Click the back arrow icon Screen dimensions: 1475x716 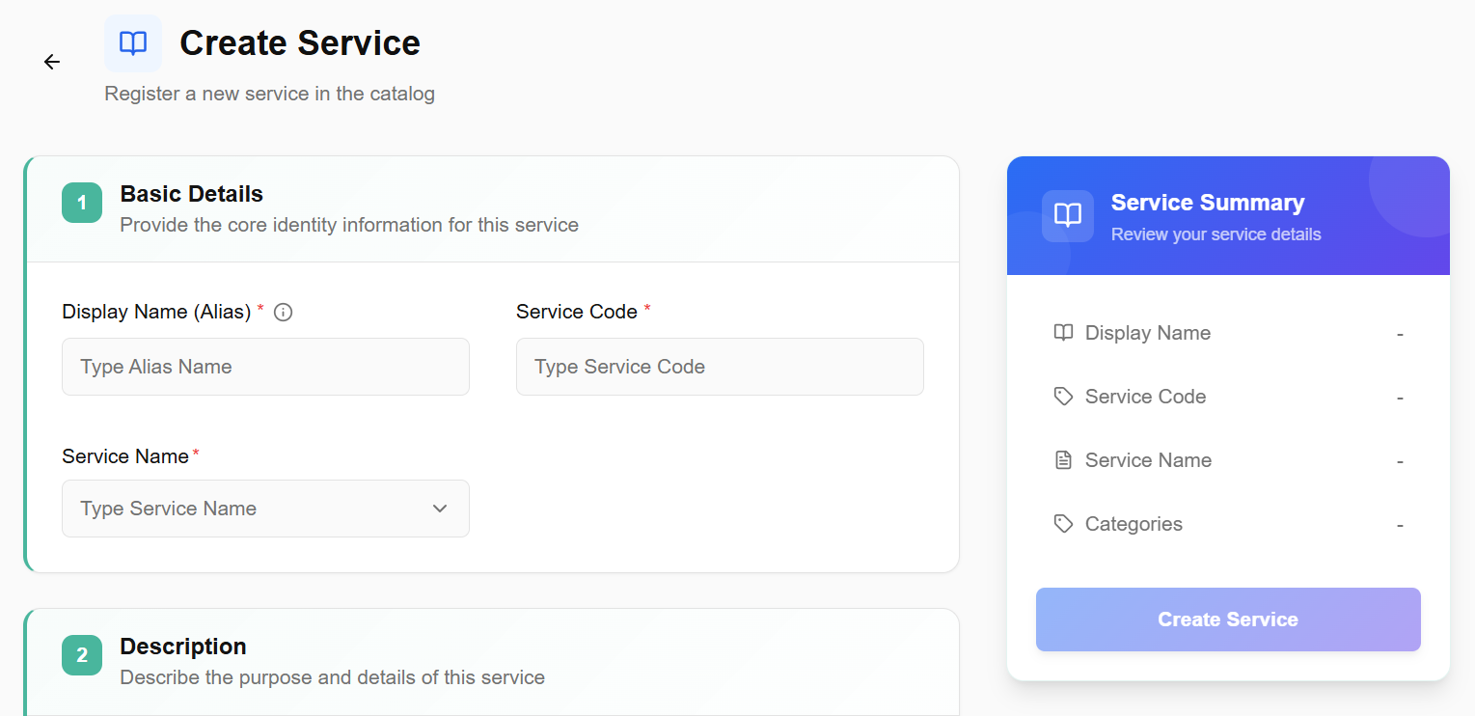pos(52,62)
